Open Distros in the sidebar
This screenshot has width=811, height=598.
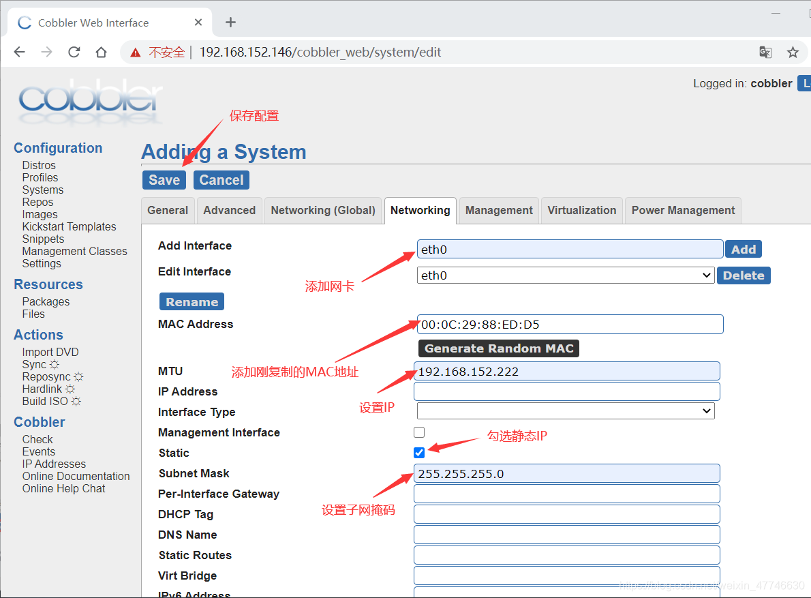[x=39, y=165]
